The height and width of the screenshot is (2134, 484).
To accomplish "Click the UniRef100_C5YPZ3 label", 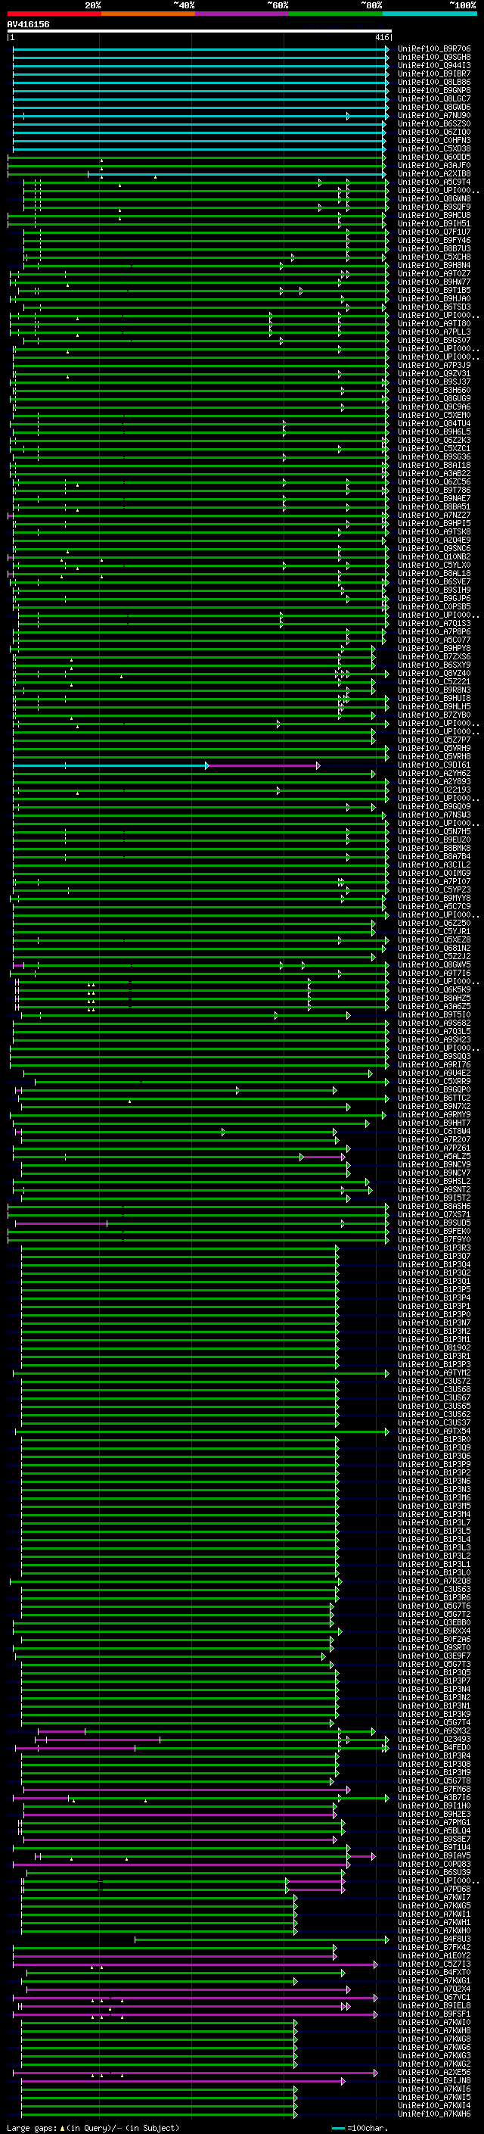I will point(433,889).
